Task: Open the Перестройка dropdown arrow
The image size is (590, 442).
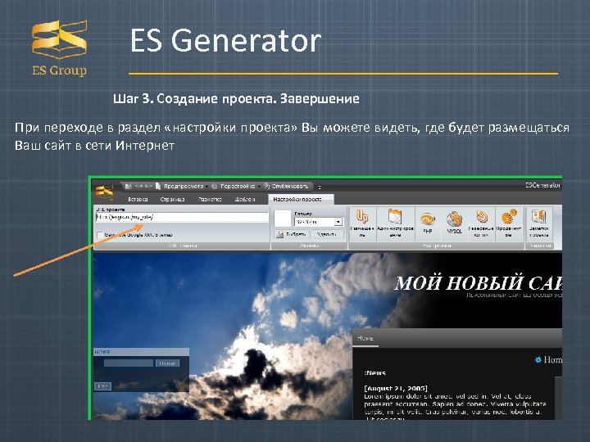Action: pos(259,187)
